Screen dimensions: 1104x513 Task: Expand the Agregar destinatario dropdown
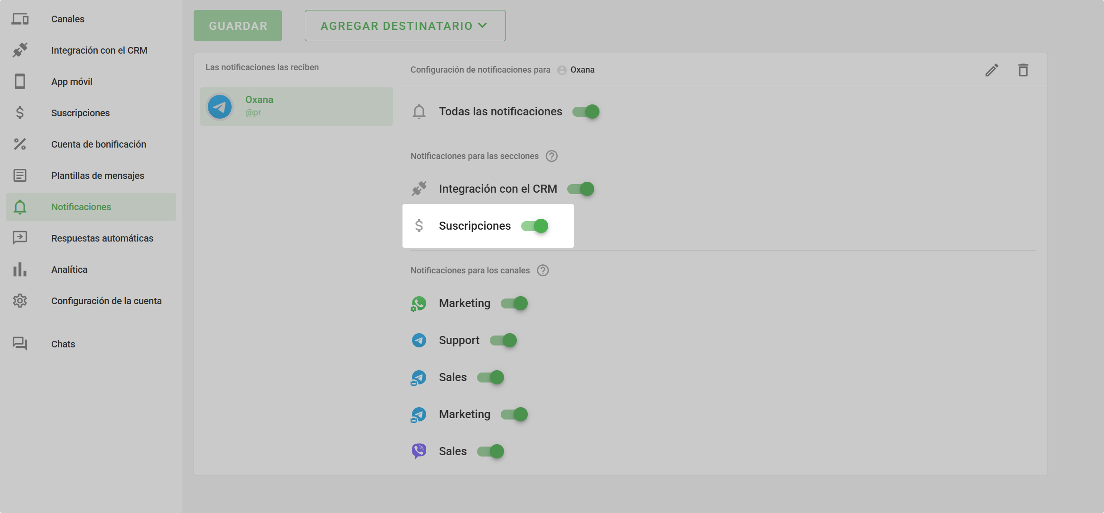[405, 26]
